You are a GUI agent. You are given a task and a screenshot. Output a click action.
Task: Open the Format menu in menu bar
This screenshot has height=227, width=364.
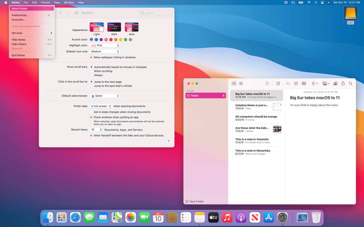45,3
